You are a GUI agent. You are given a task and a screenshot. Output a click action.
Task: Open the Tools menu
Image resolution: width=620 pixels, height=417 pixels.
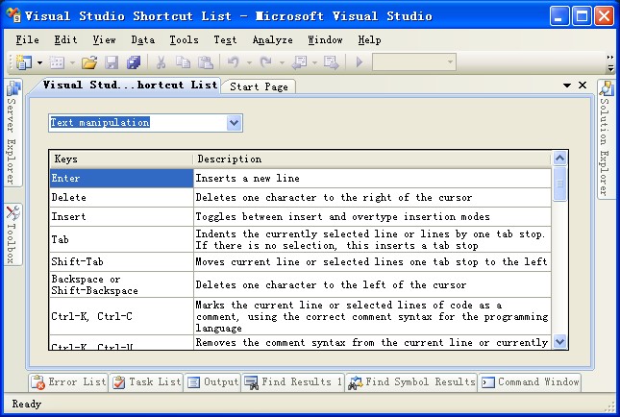[x=184, y=40]
